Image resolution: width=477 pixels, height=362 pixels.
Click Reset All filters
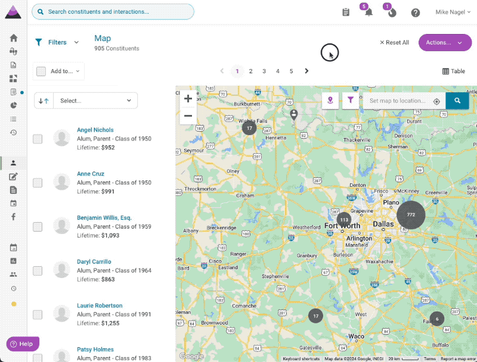394,43
